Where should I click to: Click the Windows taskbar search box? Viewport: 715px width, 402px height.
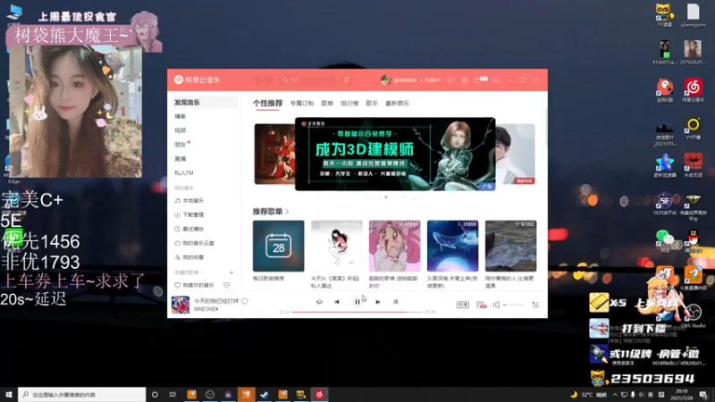82,394
